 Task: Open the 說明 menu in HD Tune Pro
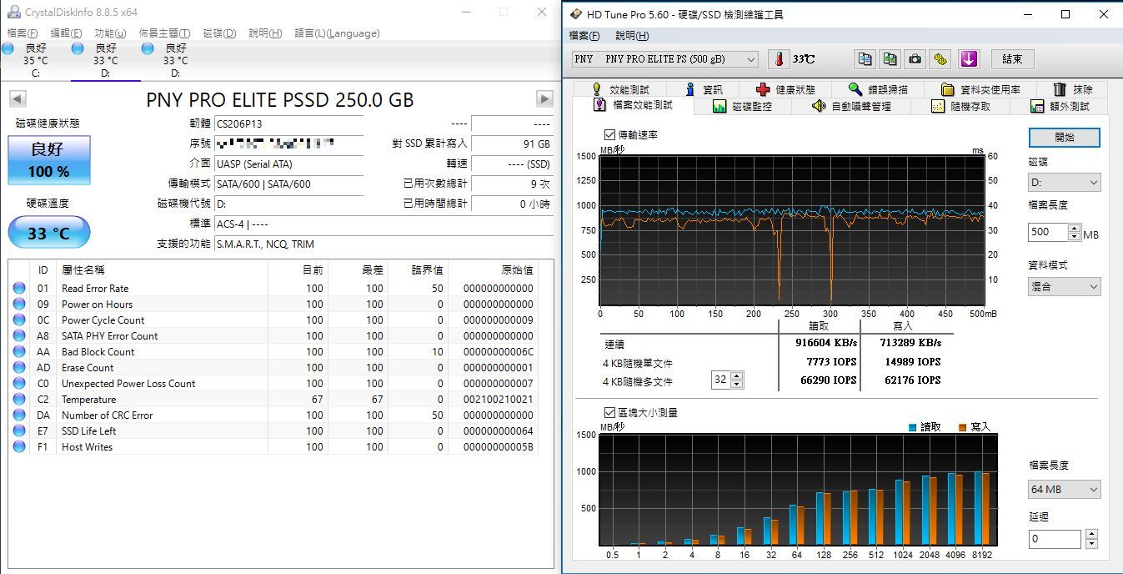[x=632, y=36]
